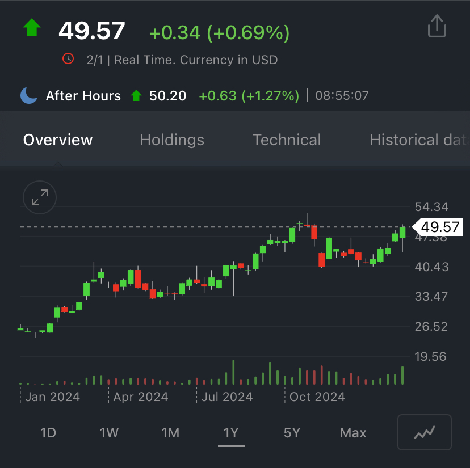This screenshot has width=470, height=468.
Task: Tap the 26.52 axis label
Action: (431, 327)
